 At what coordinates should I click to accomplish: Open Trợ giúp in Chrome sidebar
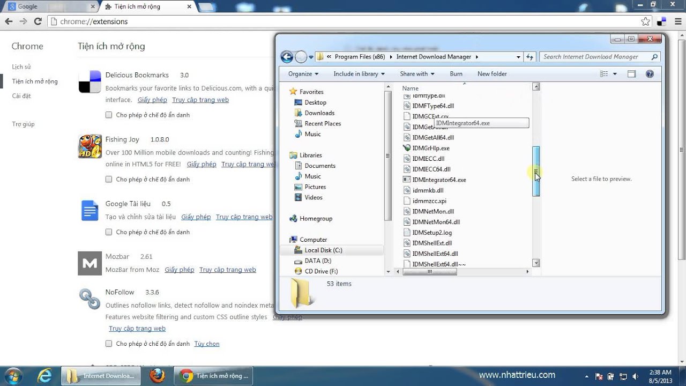point(23,124)
